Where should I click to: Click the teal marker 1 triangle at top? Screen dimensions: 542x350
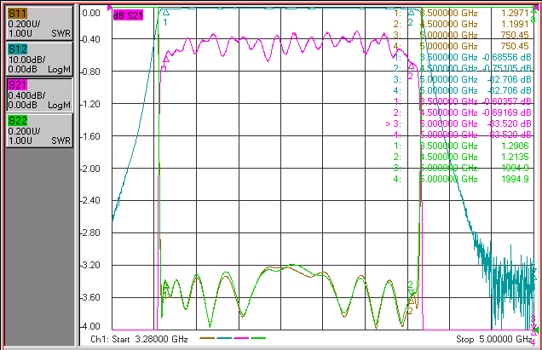[x=166, y=13]
